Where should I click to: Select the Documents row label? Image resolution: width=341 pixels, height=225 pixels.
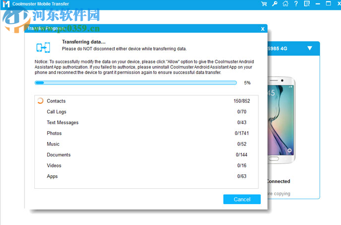tap(59, 154)
